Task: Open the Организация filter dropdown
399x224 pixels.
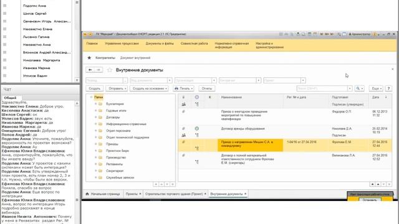Action: (x=214, y=80)
